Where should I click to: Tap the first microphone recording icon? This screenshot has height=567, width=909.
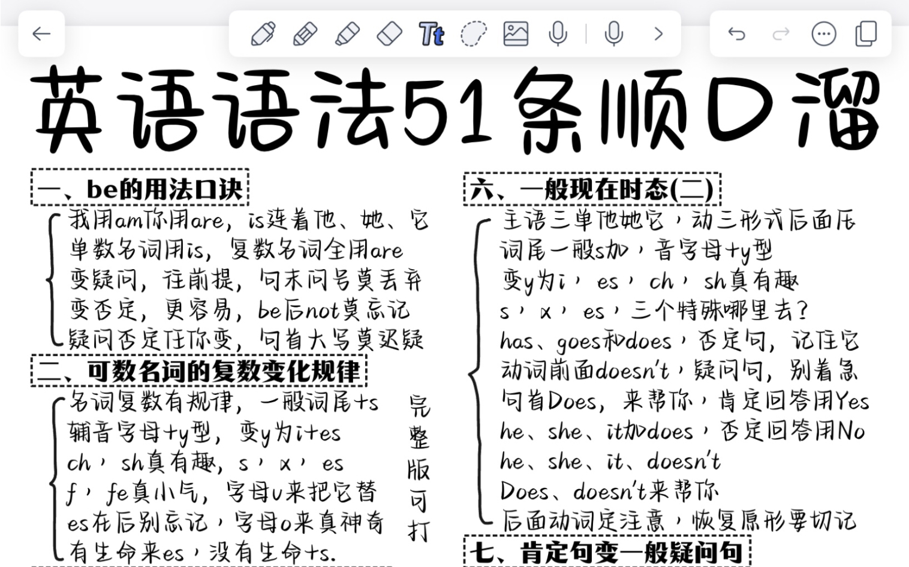click(x=558, y=34)
